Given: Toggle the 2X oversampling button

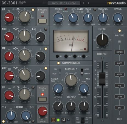Looking at the screenshot, I should (53, 120).
